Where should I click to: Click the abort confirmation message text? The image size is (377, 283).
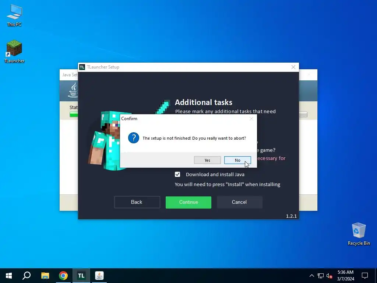(x=194, y=138)
